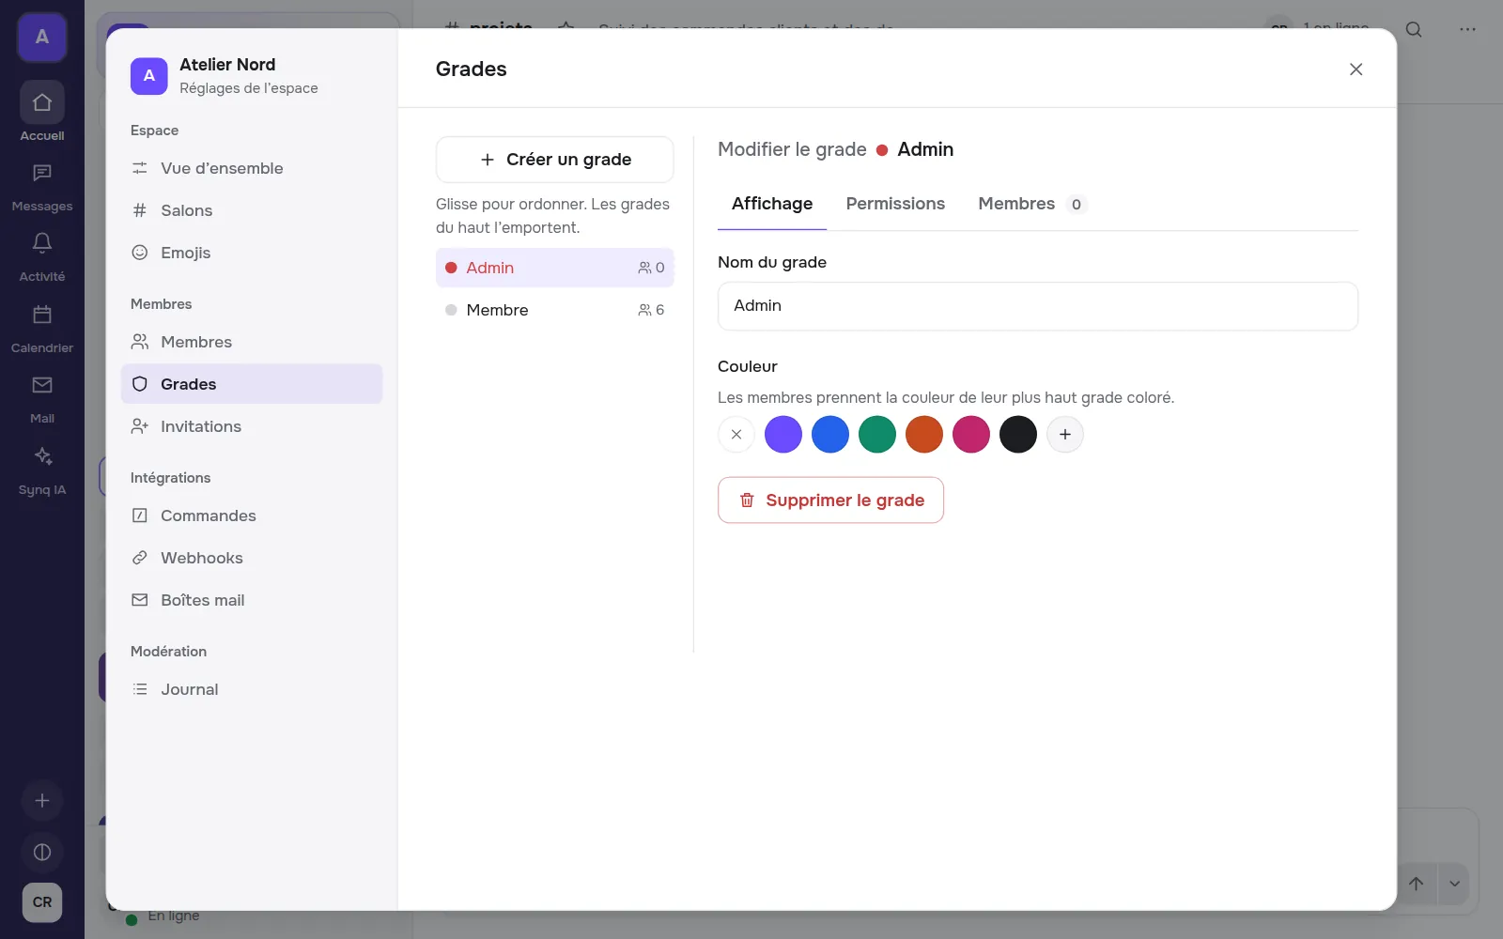Click the search icon in top bar

click(1414, 29)
